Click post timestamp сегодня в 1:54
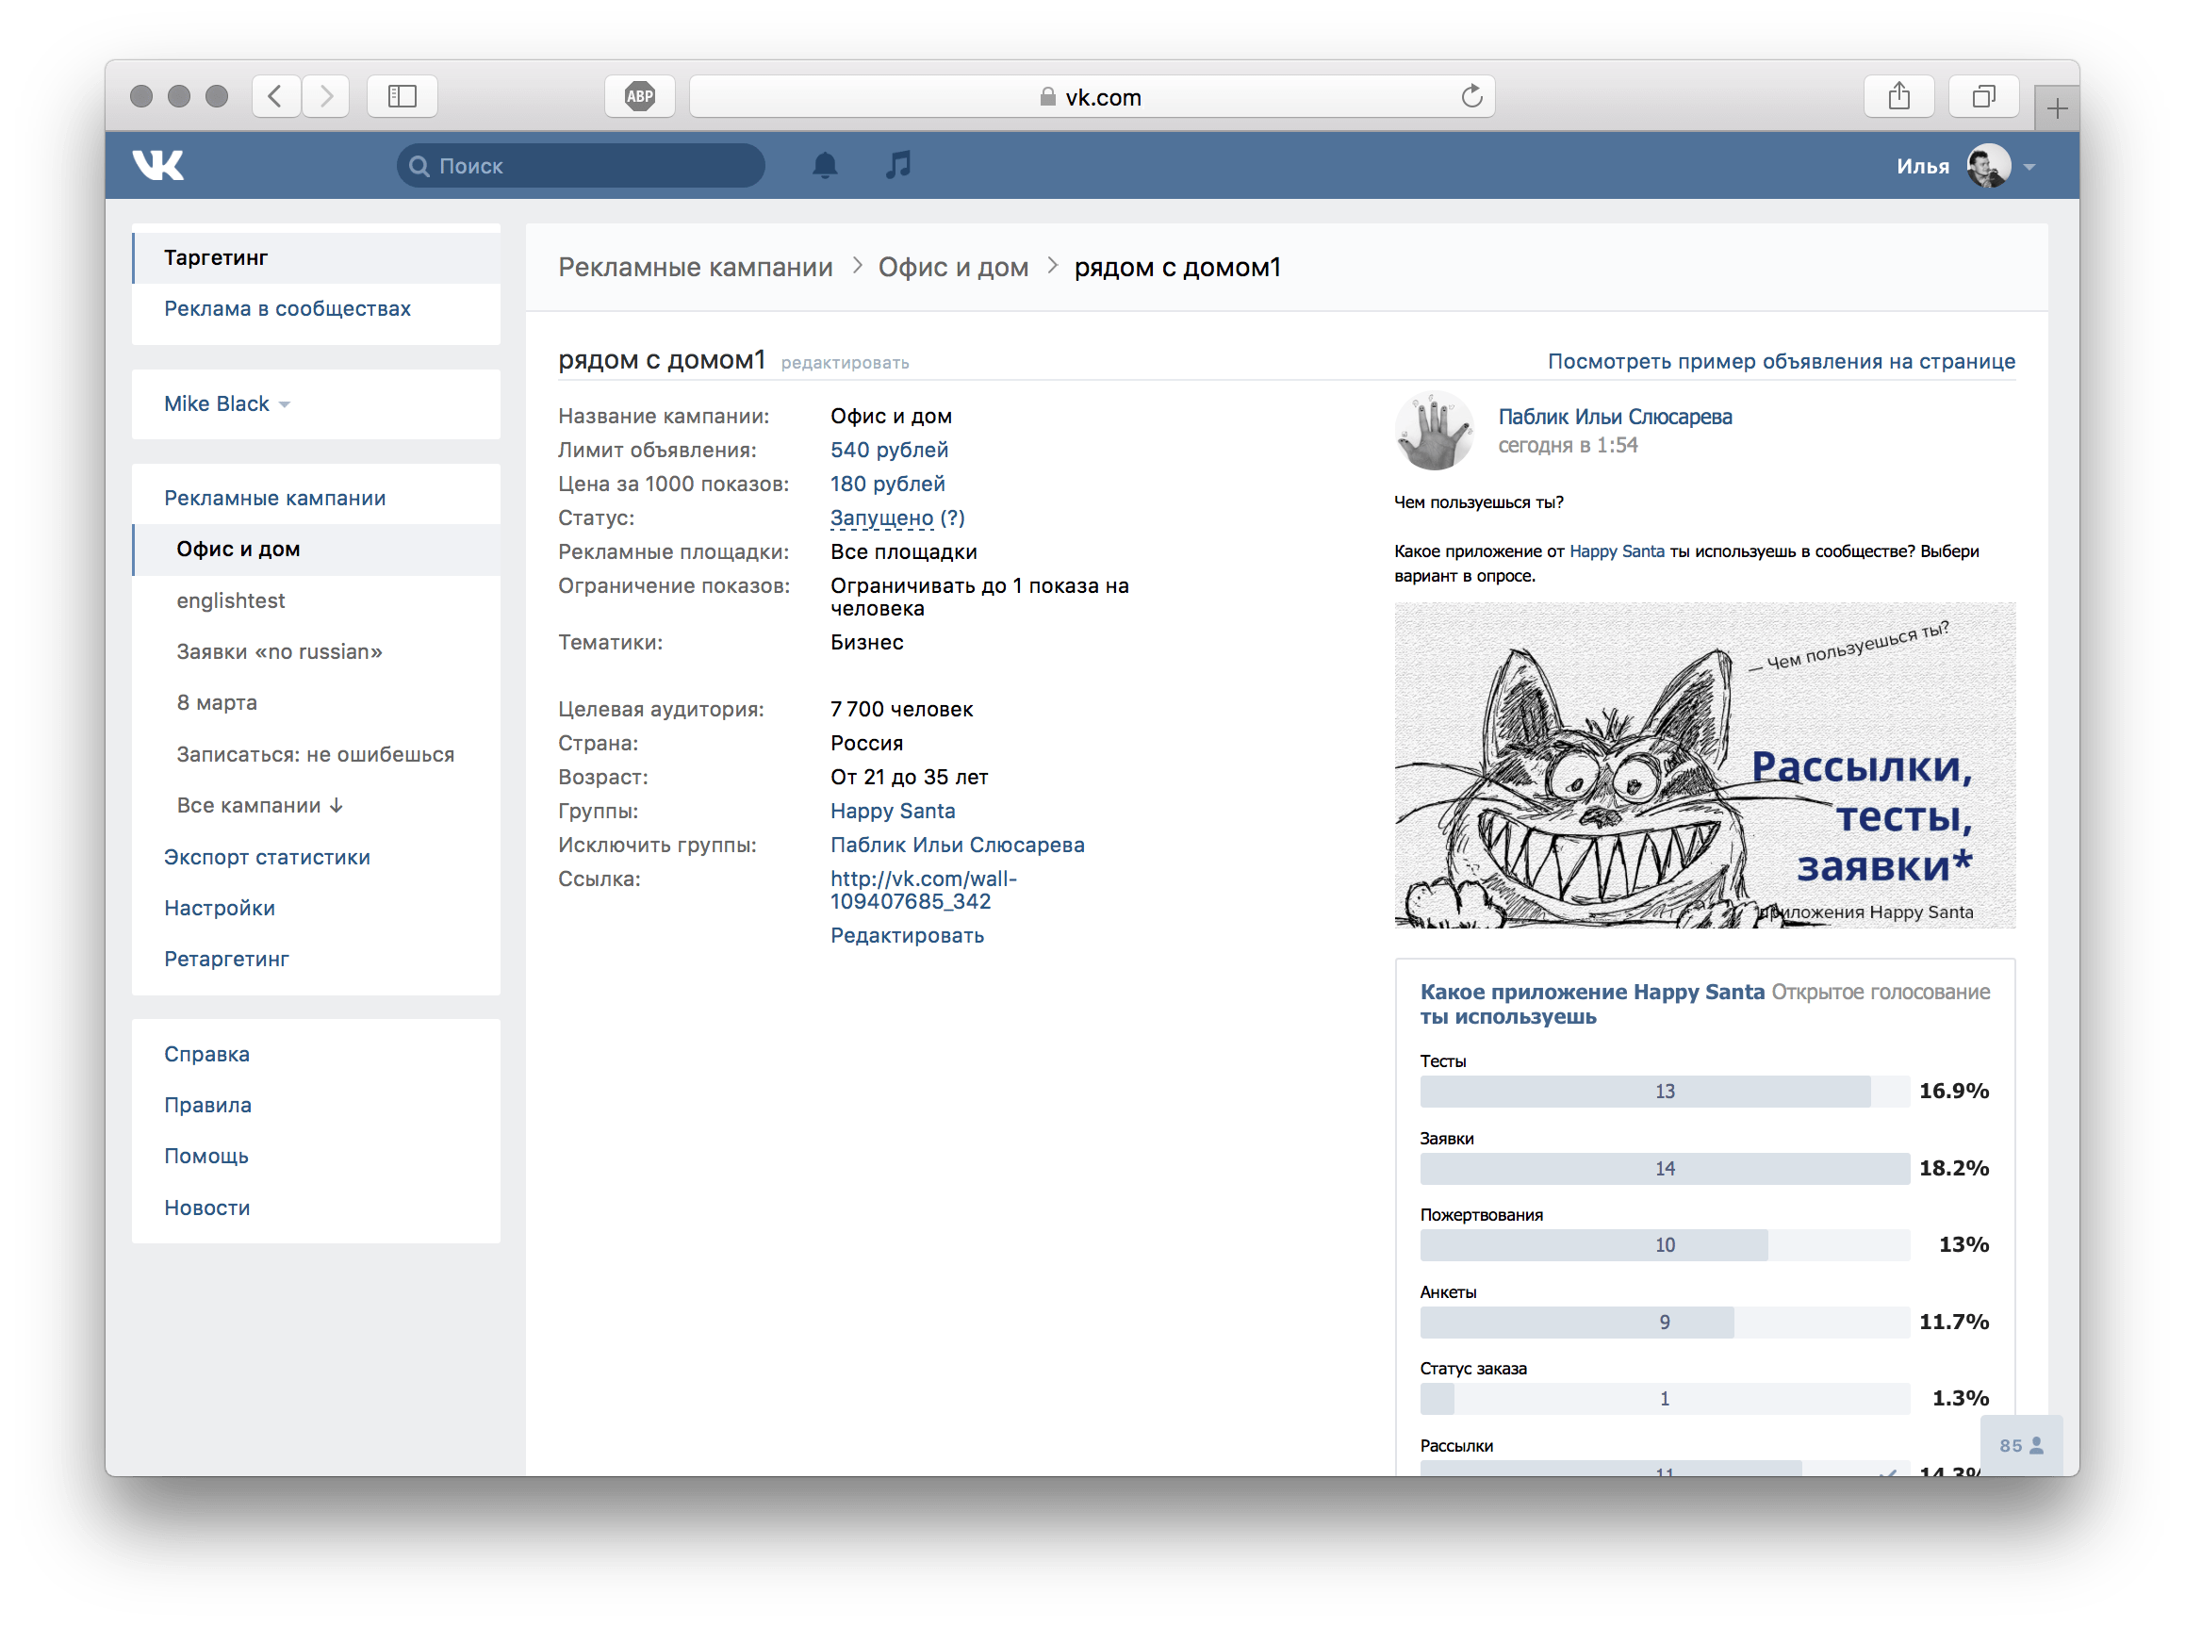Screen dimensions: 2185x1627 tap(1568, 446)
